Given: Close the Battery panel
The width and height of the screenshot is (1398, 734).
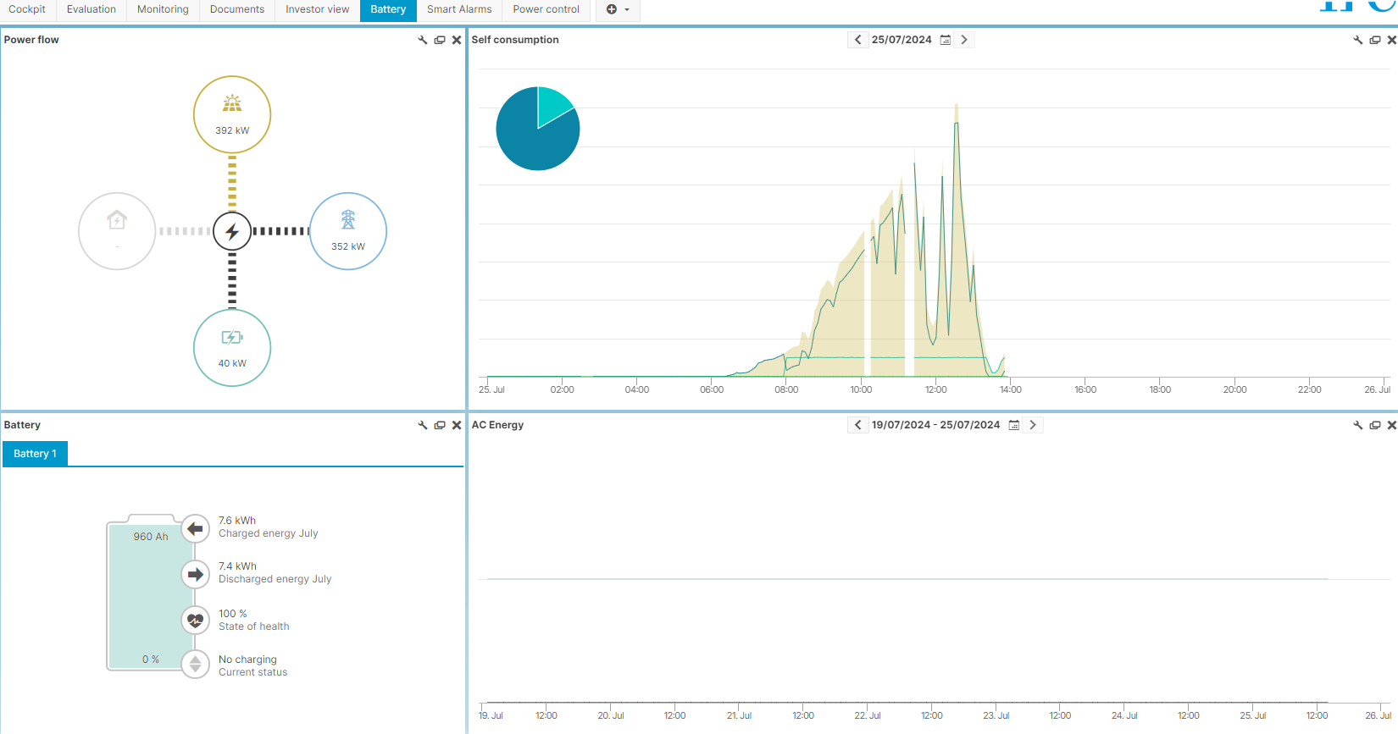Looking at the screenshot, I should (x=457, y=425).
